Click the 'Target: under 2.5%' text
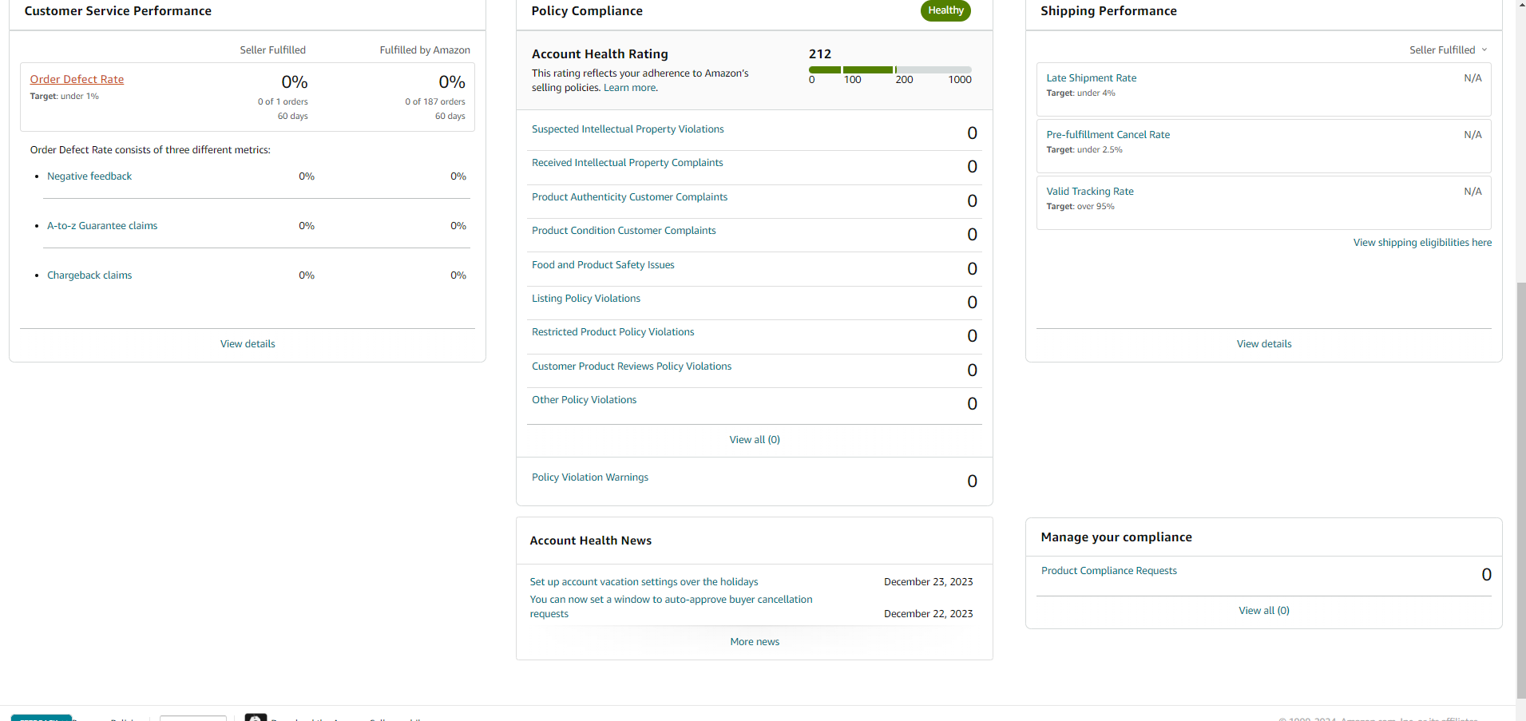 [1084, 150]
